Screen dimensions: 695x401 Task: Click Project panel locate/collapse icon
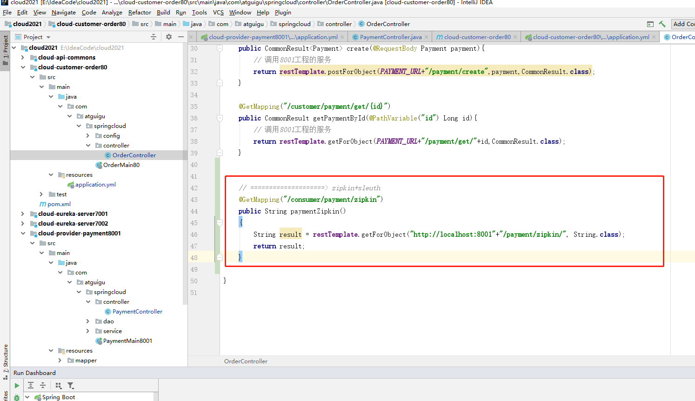coord(154,37)
